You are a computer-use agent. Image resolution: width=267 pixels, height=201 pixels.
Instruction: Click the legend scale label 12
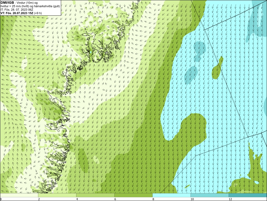pos(230,199)
